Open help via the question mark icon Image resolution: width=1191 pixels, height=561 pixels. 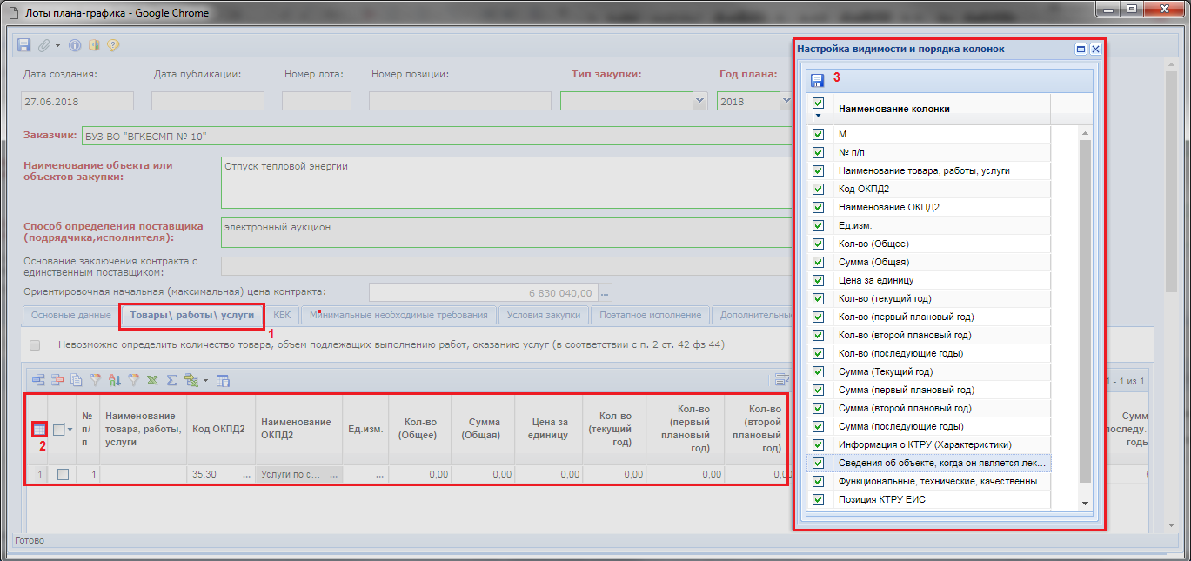pos(112,45)
